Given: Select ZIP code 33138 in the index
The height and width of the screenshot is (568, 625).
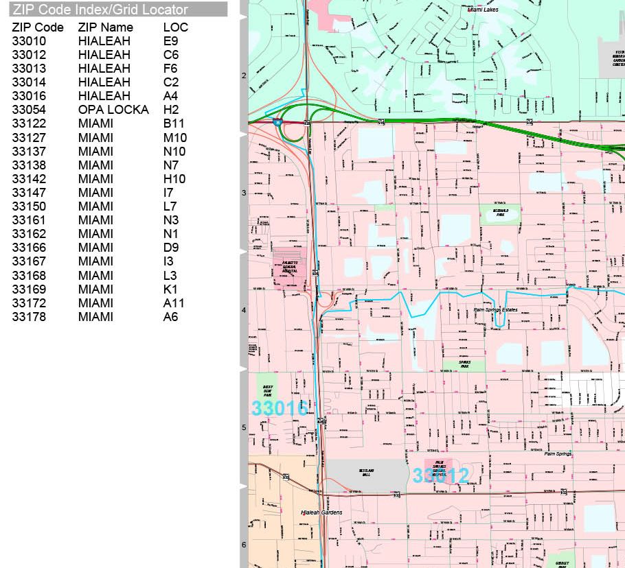Looking at the screenshot, I should coord(29,165).
